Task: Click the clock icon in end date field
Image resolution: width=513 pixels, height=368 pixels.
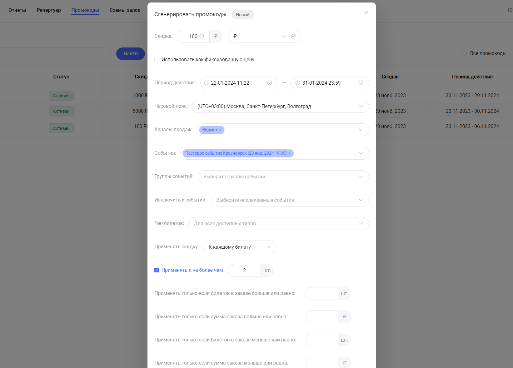Action: coord(298,83)
